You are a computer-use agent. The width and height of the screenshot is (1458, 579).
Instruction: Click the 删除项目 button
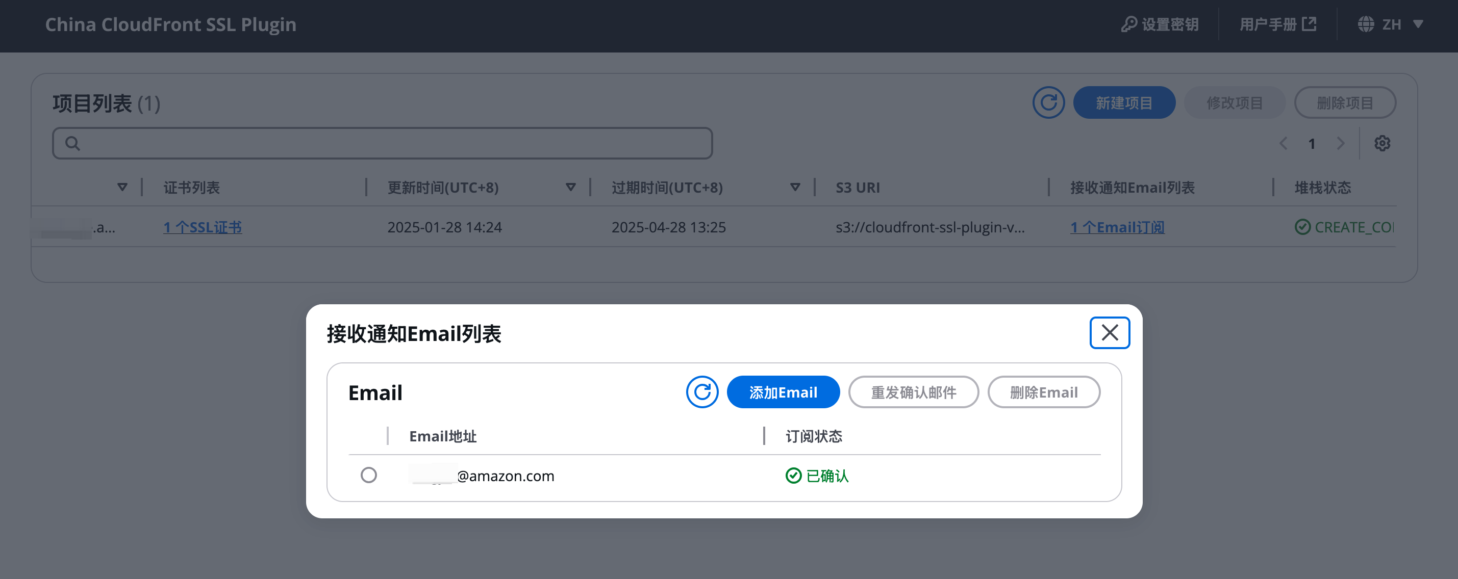(1345, 102)
